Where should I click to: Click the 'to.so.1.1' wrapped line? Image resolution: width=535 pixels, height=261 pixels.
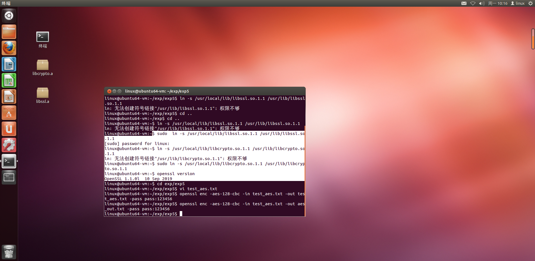pyautogui.click(x=116, y=169)
